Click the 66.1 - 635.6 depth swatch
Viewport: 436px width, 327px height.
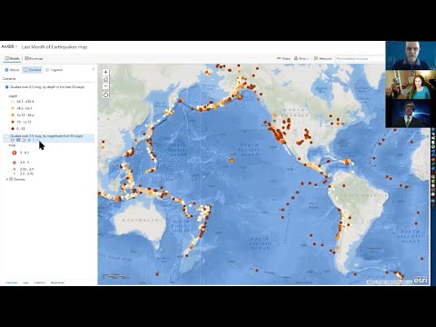pyautogui.click(x=13, y=102)
